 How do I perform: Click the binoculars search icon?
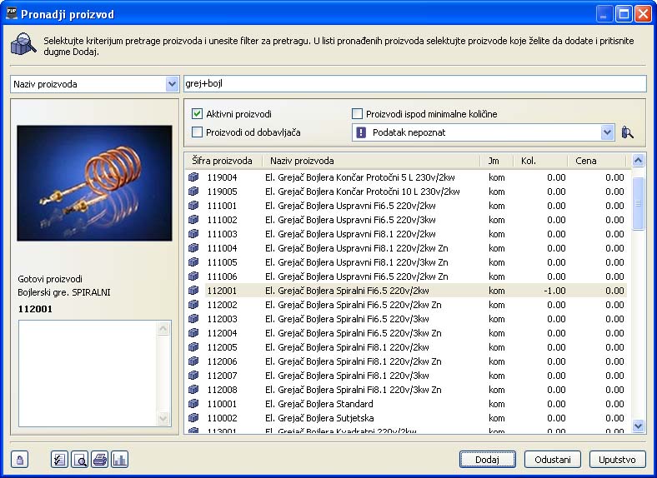pos(628,132)
